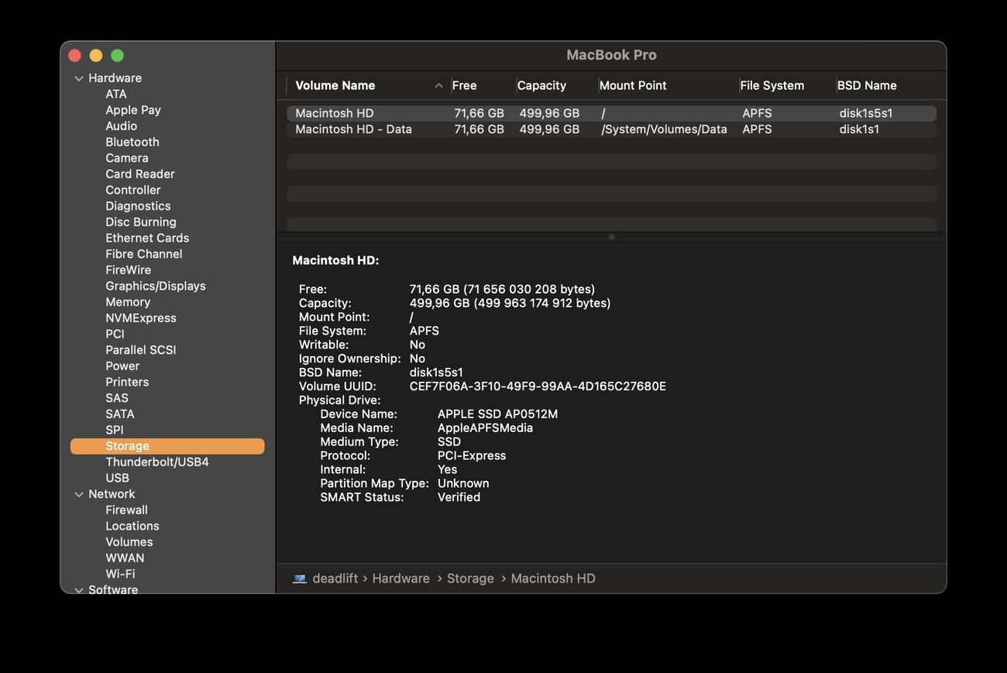Click the PCI-Express protocol value
The image size is (1007, 673).
[472, 455]
